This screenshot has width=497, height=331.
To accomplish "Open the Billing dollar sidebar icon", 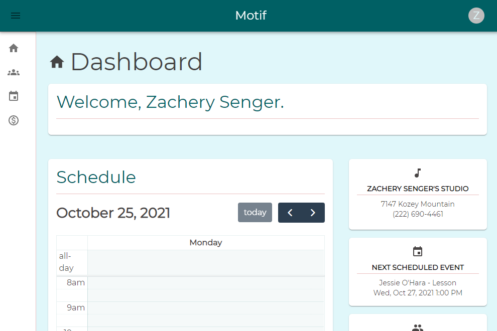I will (x=14, y=120).
